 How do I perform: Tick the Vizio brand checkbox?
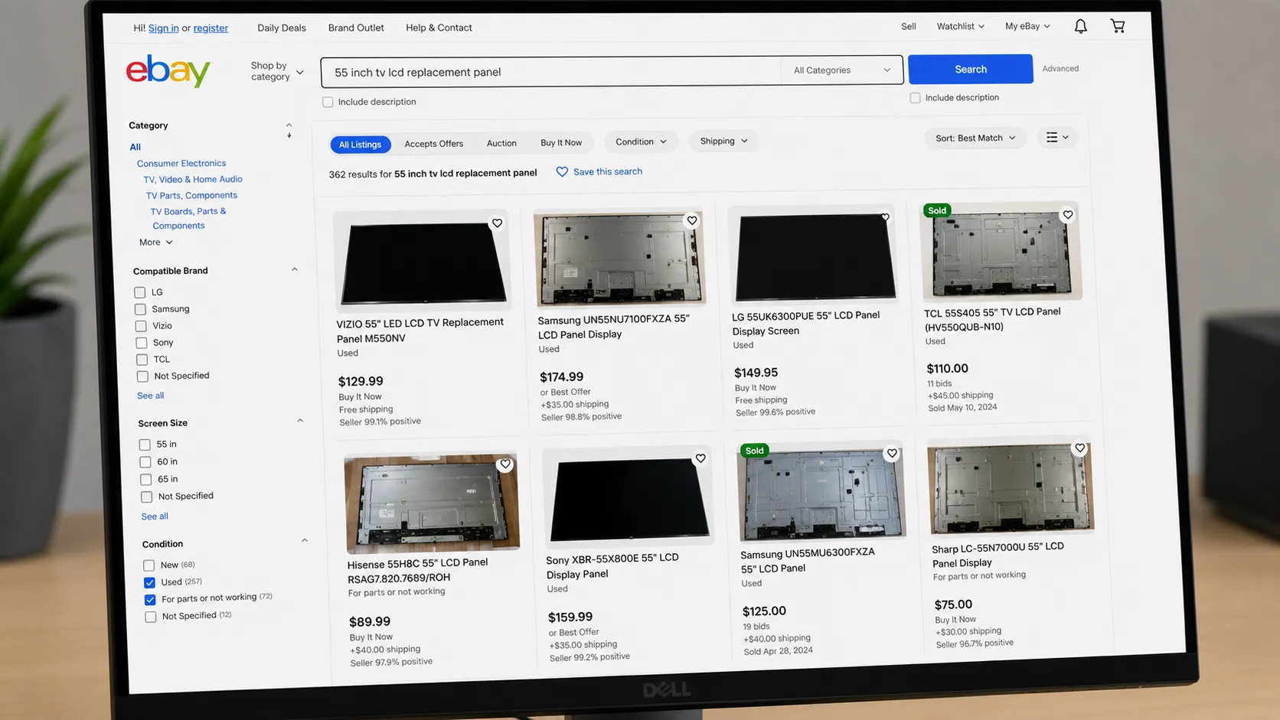coord(141,326)
